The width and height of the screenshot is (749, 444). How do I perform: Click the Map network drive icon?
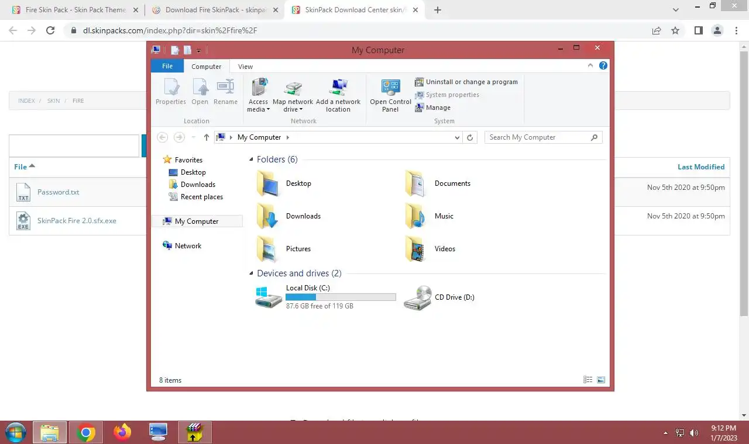click(293, 95)
